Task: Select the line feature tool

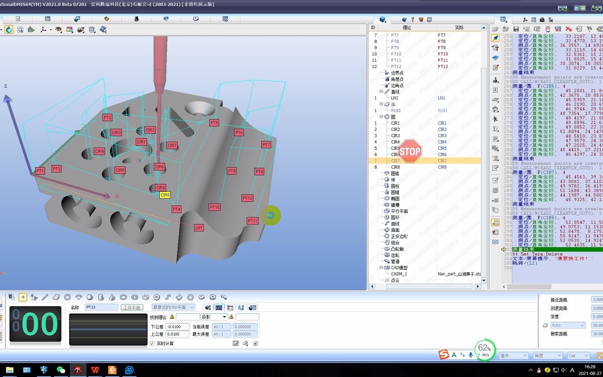Action: (45, 297)
